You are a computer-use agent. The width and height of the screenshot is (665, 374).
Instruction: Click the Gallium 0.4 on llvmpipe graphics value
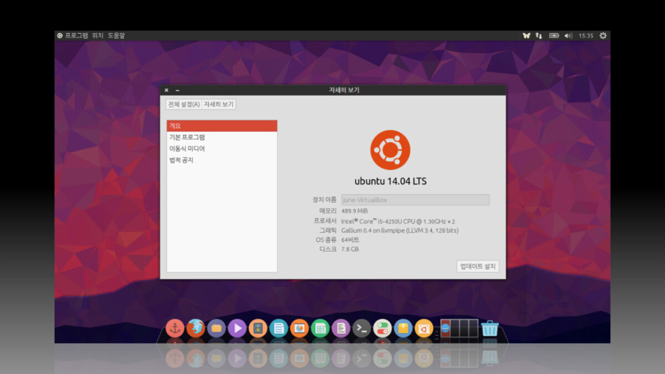tap(400, 230)
